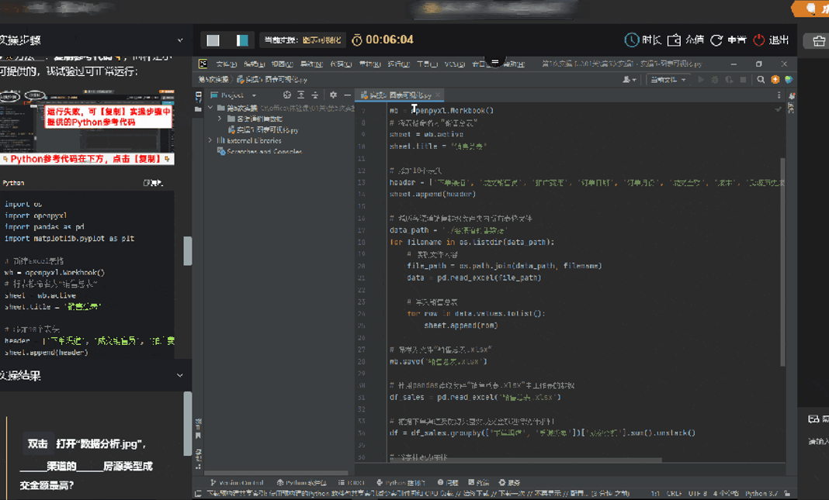Click the red power exit icon
This screenshot has width=829, height=500.
click(x=758, y=40)
